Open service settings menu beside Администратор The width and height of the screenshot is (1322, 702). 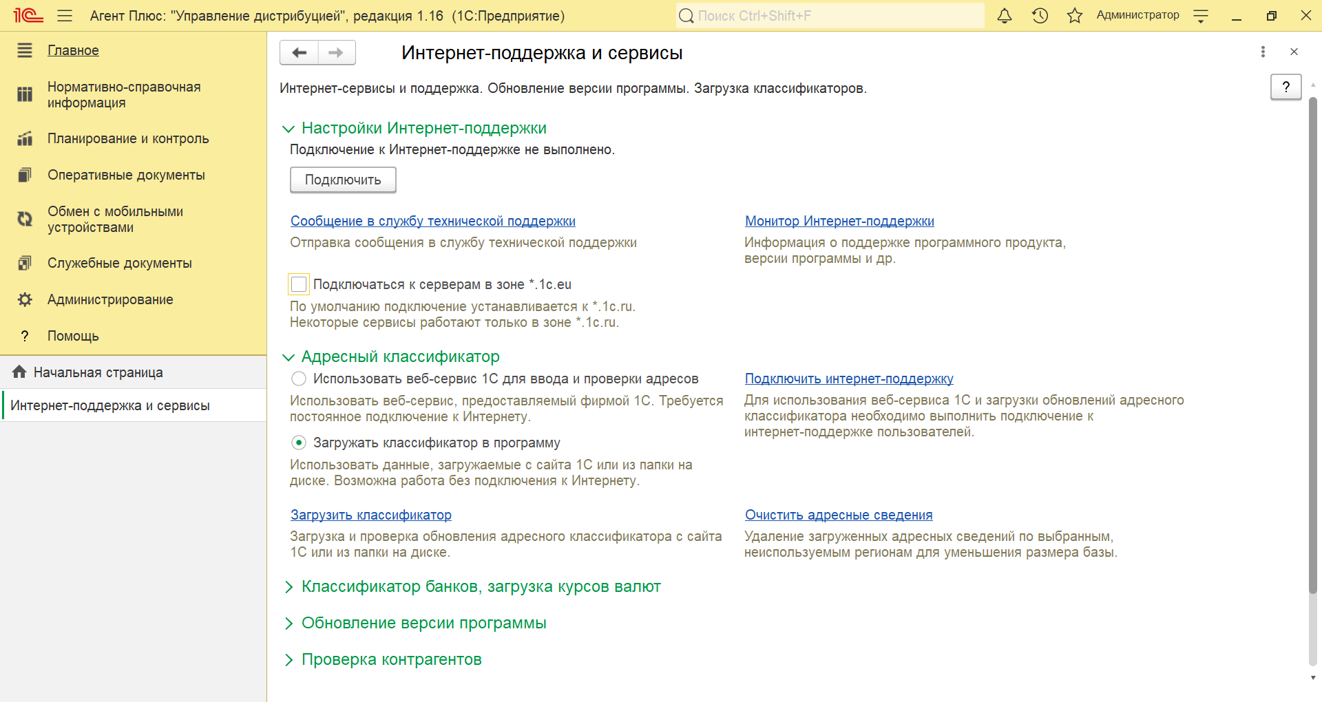(1201, 16)
